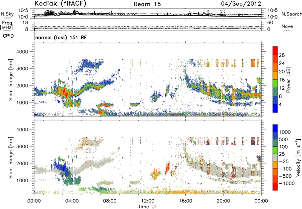Click the grey velocity colorbar segment near 25

tap(275, 157)
